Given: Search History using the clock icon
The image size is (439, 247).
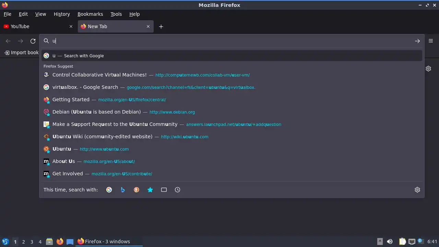Looking at the screenshot, I should pos(178,190).
